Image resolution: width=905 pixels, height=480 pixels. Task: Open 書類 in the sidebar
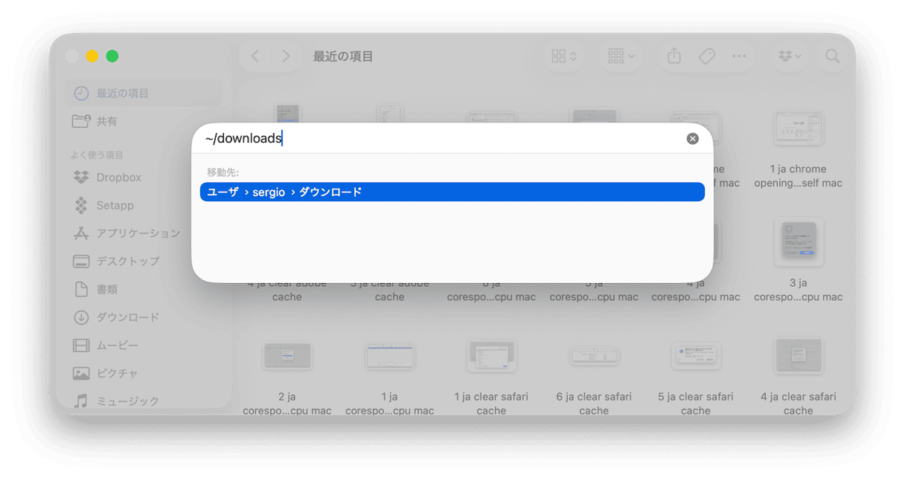(x=143, y=289)
